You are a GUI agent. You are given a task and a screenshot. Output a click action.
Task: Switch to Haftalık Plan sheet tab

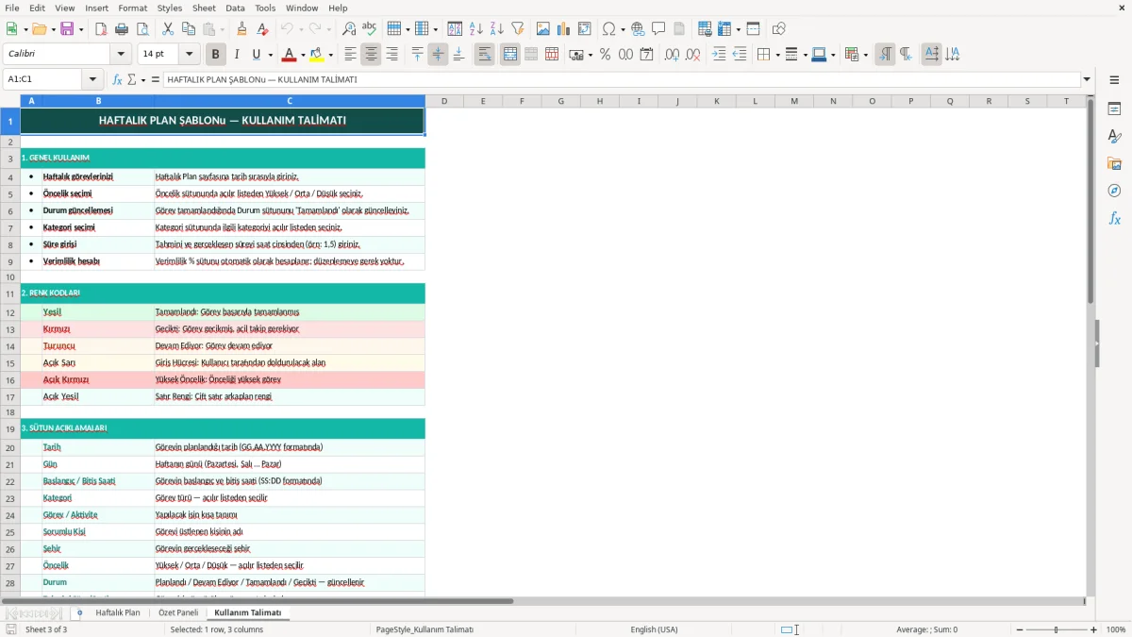click(118, 612)
